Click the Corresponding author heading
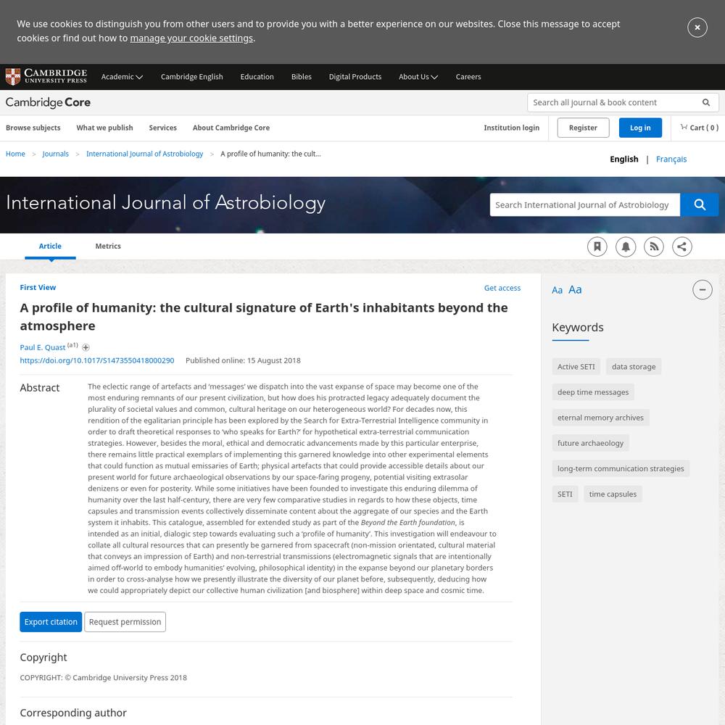Viewport: 725px width, 725px height. coord(73,713)
